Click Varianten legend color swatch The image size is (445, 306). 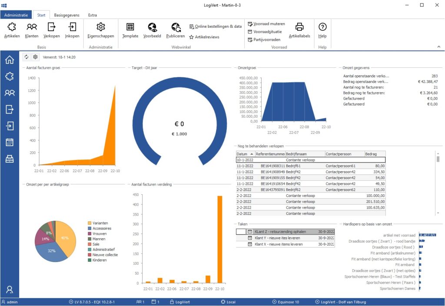tap(90, 223)
